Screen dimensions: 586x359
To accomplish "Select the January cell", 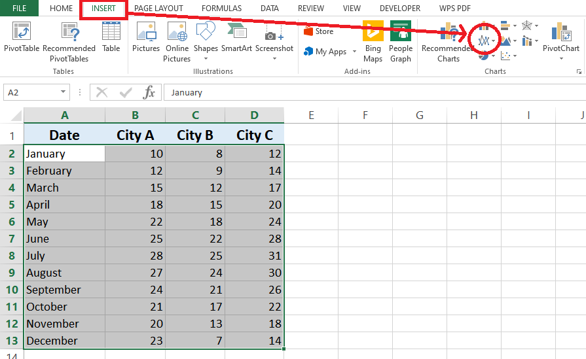I will (x=65, y=154).
